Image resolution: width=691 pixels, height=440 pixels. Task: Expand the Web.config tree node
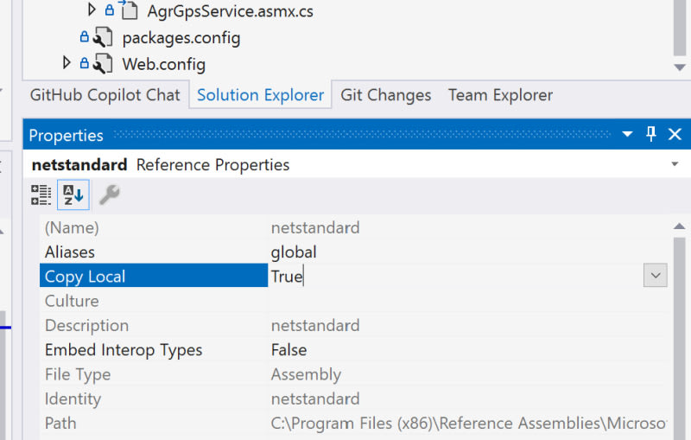coord(67,63)
